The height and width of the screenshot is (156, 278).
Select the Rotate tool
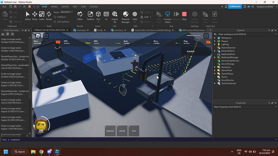(x=49, y=15)
